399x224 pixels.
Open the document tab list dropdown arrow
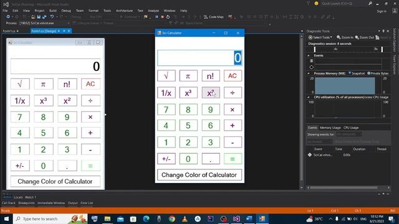pos(302,31)
